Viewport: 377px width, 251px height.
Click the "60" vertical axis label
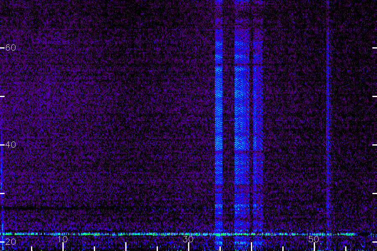click(x=10, y=48)
